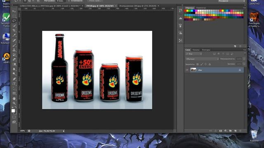
Task: Open layer filter Вид dropdown
Action: [x=193, y=54]
